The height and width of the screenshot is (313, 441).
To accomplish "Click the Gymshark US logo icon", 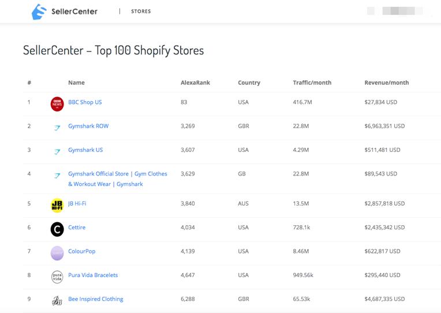I will 57,152.
